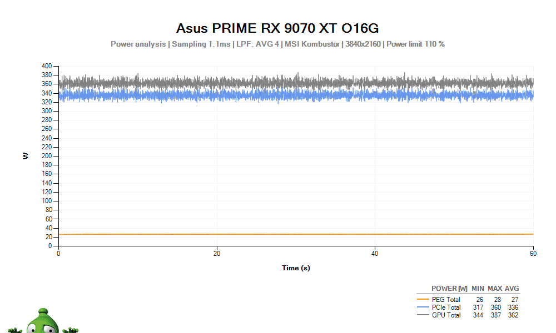Select the blue PCIe Total legend line icon

tap(424, 307)
